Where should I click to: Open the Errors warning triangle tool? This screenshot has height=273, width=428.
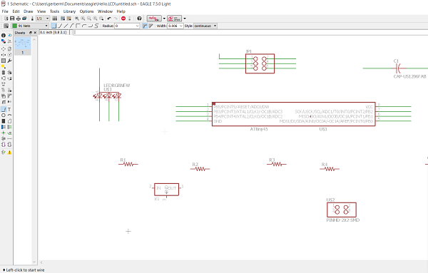pos(9,153)
